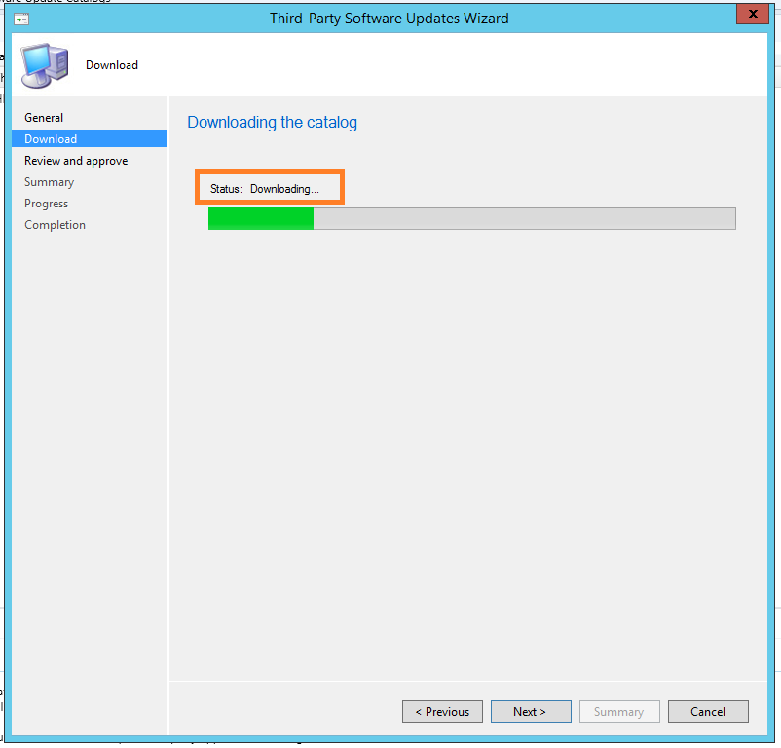This screenshot has height=748, width=781.
Task: Click the computer icon beside Download header
Action: tap(45, 65)
